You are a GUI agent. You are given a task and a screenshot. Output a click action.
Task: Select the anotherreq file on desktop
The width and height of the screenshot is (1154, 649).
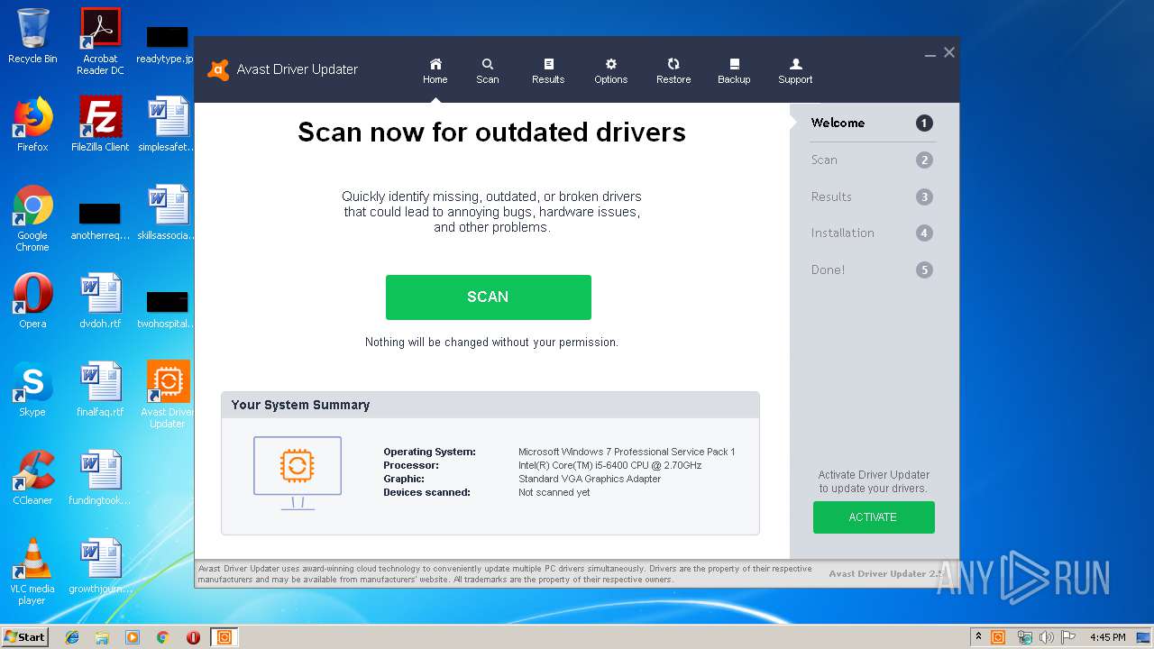click(100, 221)
